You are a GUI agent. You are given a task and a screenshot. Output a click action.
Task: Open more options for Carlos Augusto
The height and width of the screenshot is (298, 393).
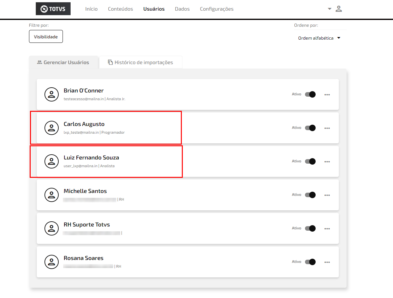tap(327, 128)
